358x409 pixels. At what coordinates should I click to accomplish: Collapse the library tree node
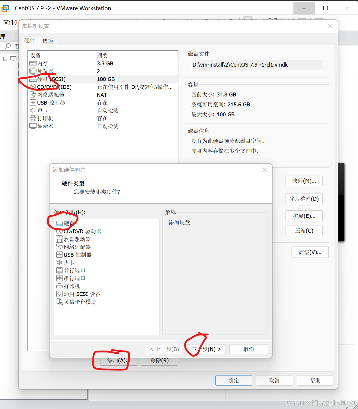click(5, 59)
